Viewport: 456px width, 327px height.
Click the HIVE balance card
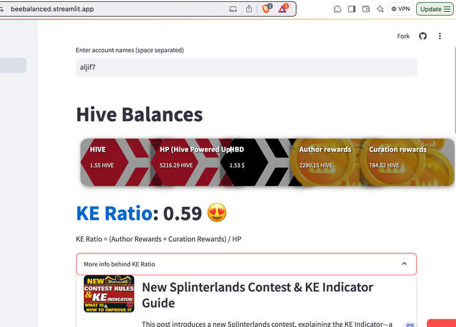click(x=115, y=162)
